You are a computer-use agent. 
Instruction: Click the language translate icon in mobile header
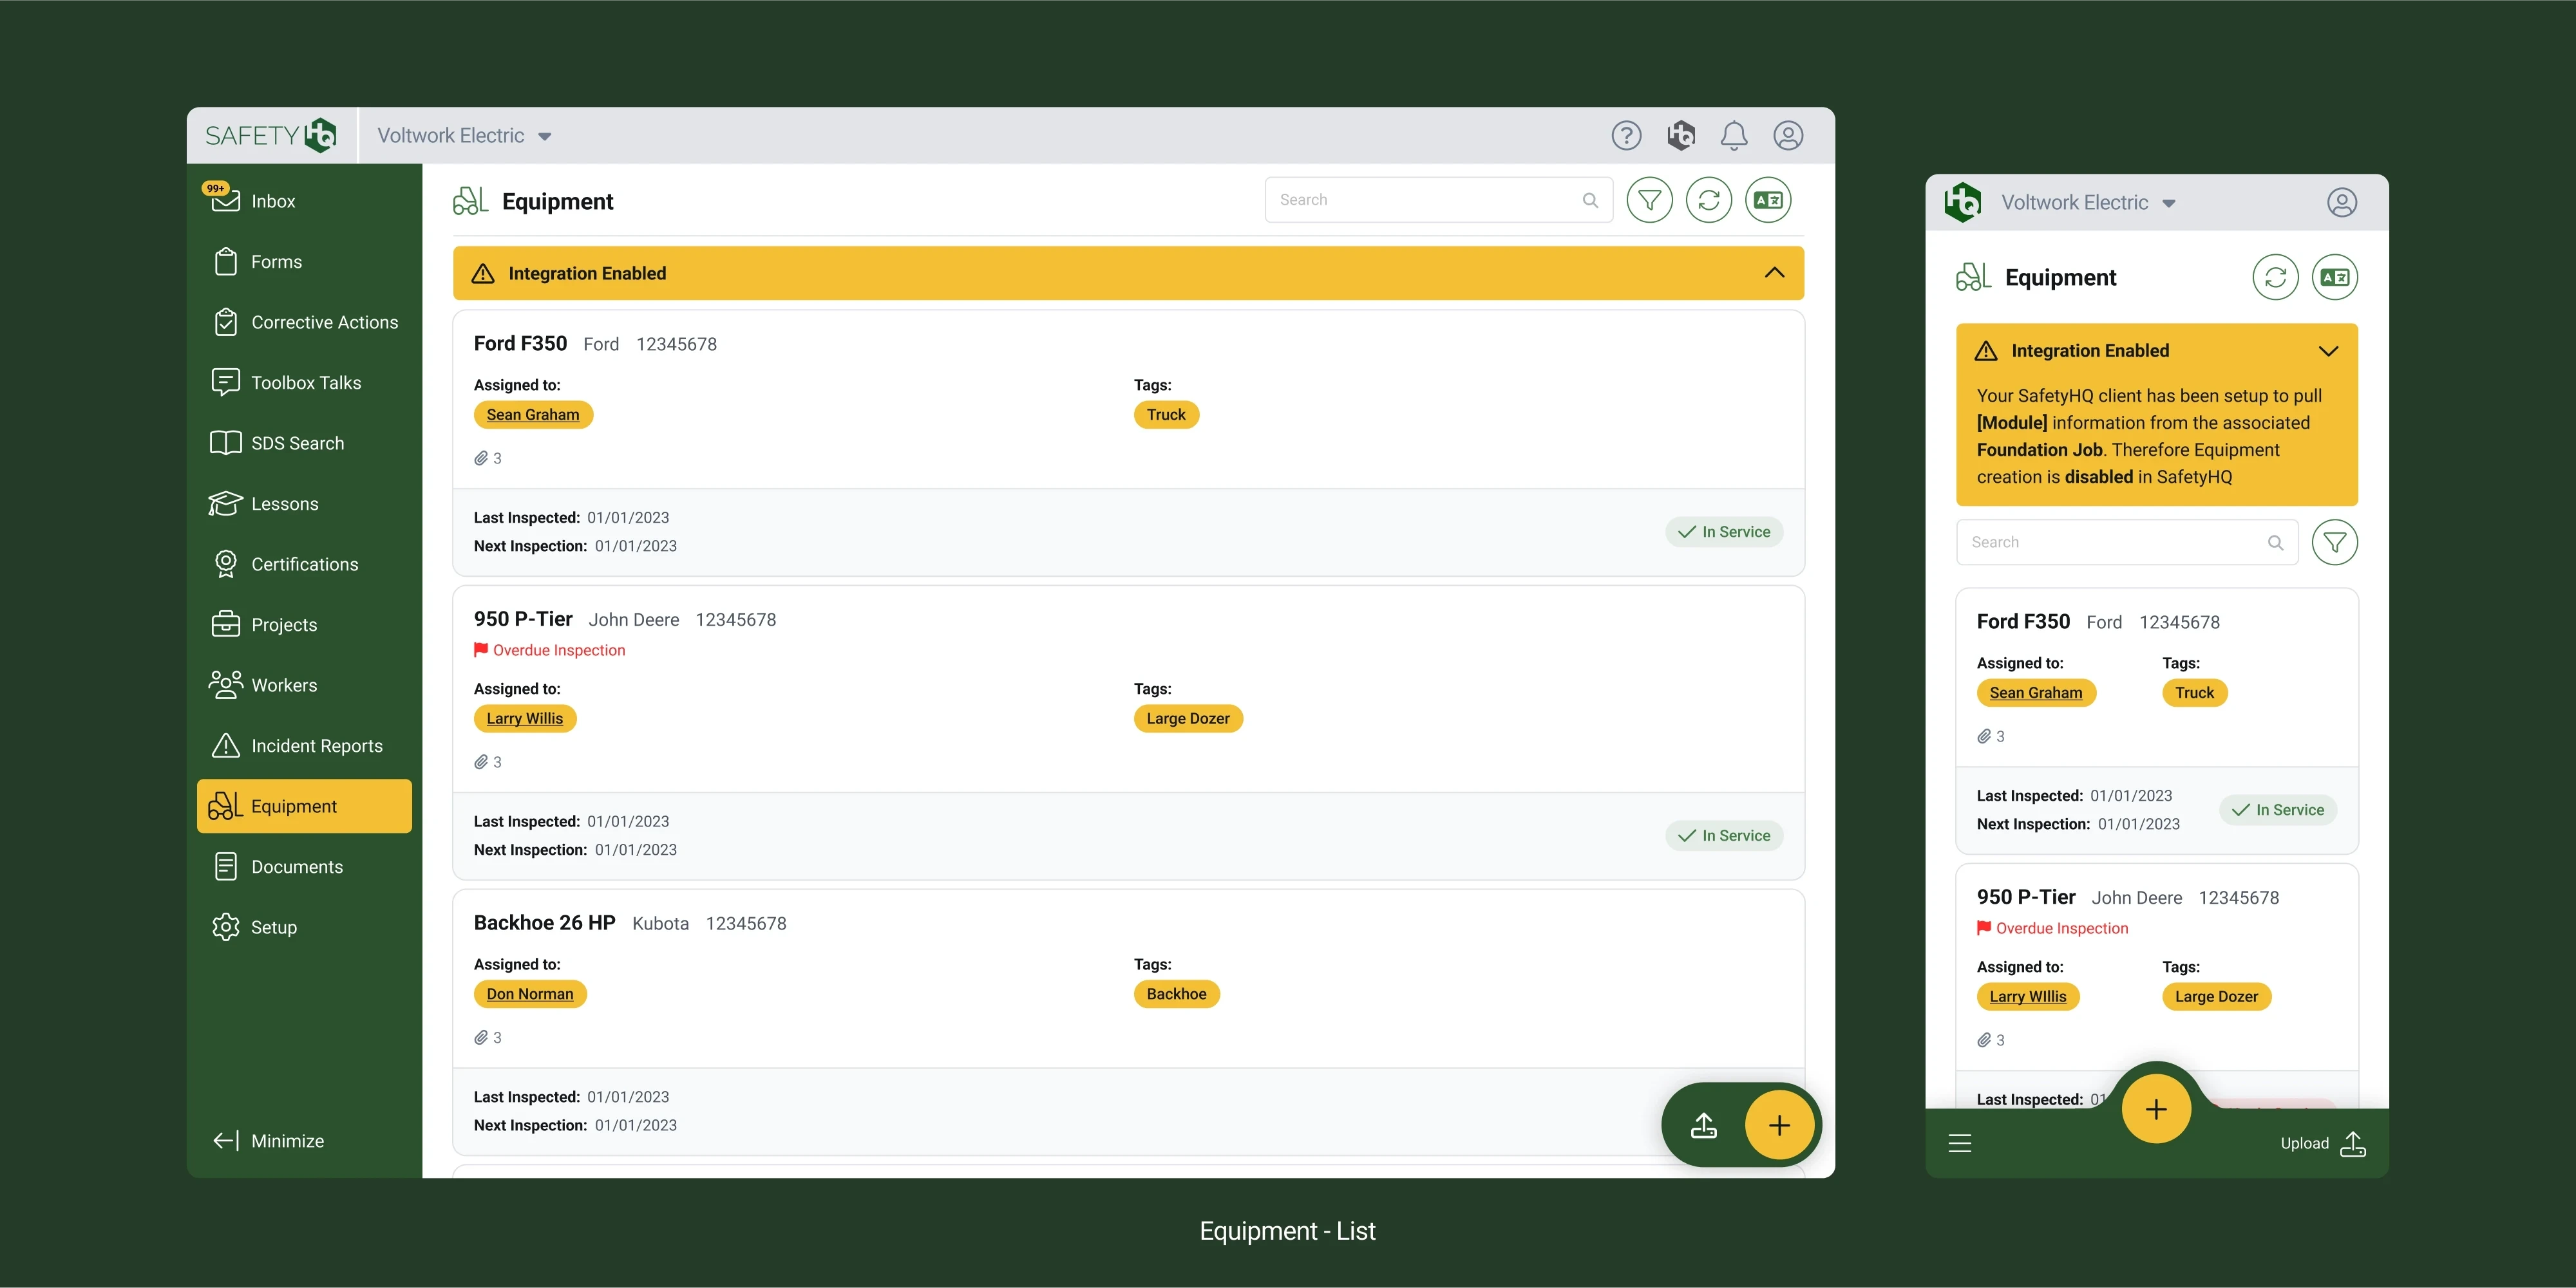[2334, 277]
